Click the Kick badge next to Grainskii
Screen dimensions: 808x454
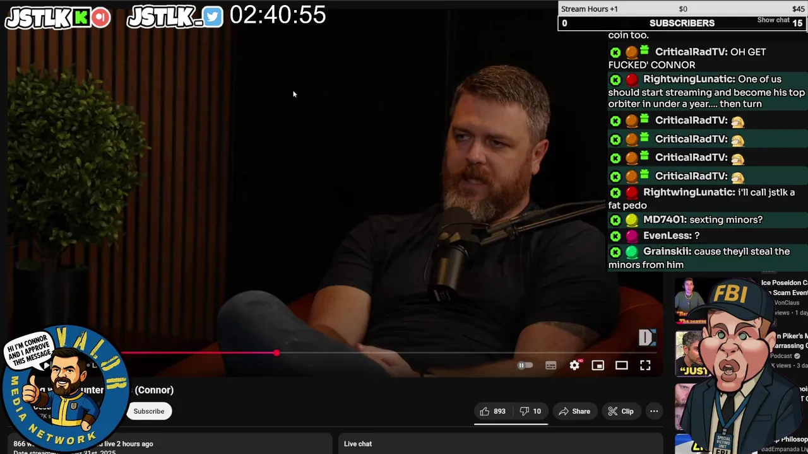pyautogui.click(x=615, y=252)
